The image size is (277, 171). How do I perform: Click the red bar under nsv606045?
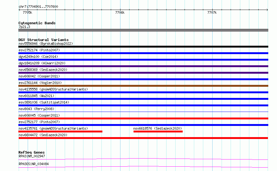tap(143, 118)
